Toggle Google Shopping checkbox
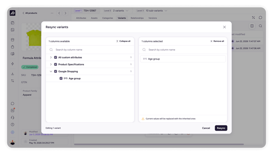Screen dimensions: 273x155 (x=55, y=71)
